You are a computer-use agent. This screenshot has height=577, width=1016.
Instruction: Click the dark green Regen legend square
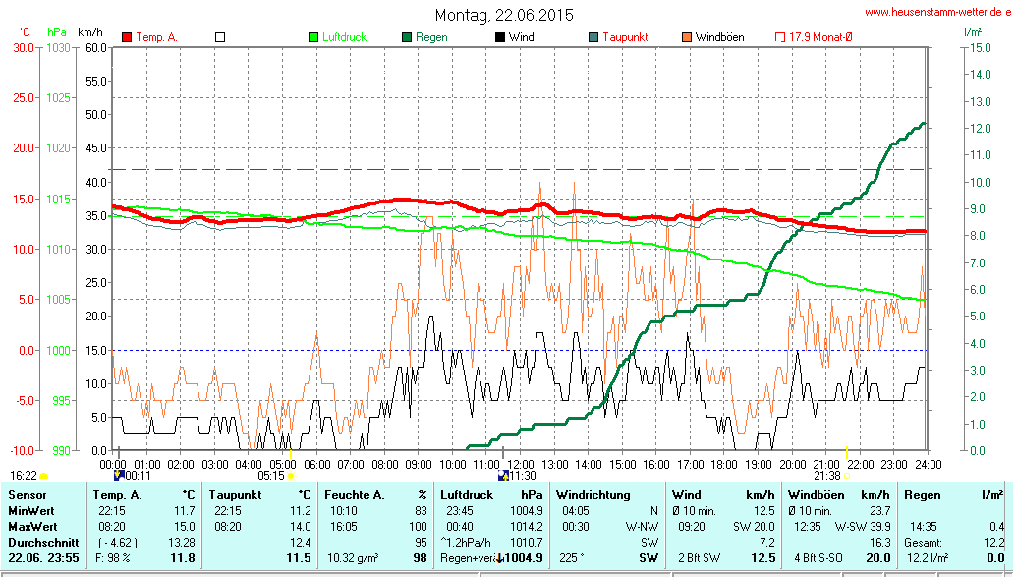(407, 37)
